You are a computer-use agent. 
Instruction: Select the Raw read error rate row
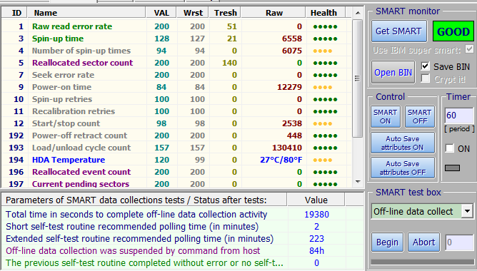point(176,26)
